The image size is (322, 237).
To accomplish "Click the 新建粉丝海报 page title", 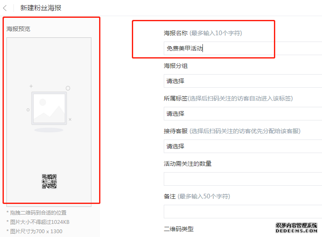I will (x=41, y=8).
